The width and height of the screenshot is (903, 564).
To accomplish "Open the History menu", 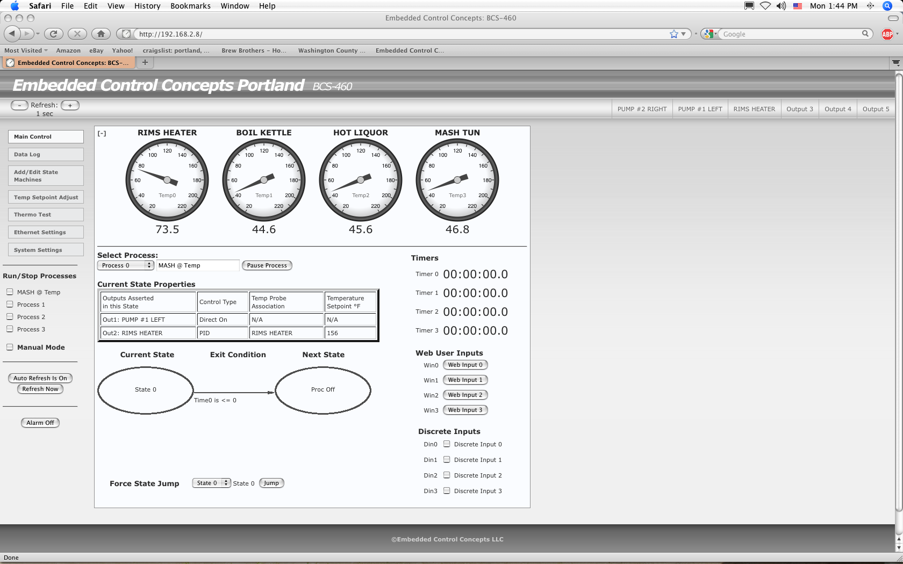I will pos(147,6).
